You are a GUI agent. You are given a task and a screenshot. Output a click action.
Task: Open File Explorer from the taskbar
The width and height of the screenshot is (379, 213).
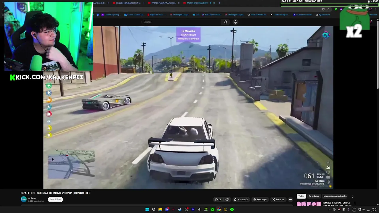coord(160,209)
